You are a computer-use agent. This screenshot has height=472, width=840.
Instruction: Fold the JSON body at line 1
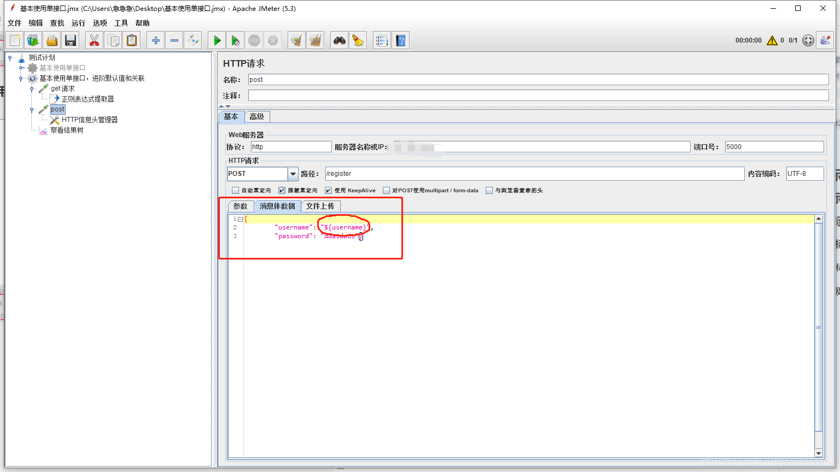pos(240,219)
